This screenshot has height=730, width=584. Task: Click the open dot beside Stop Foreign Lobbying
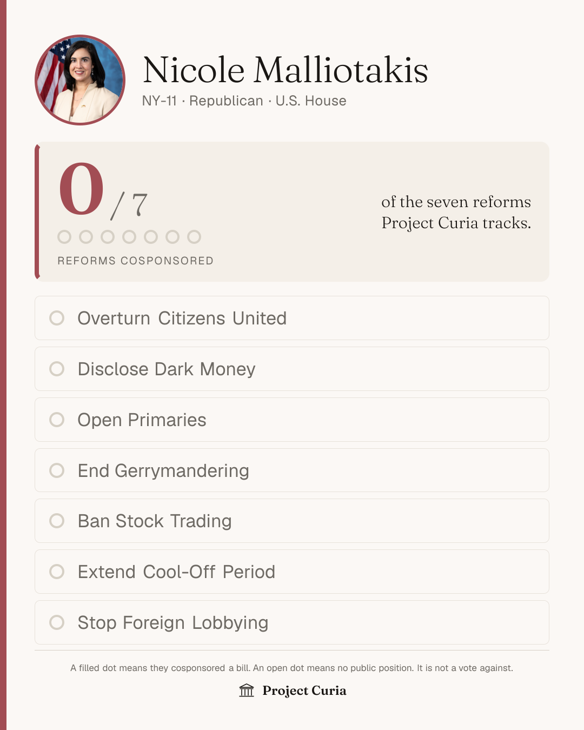[57, 622]
